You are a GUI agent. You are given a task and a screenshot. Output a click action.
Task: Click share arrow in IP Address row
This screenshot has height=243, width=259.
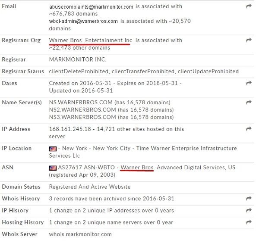coord(249,128)
